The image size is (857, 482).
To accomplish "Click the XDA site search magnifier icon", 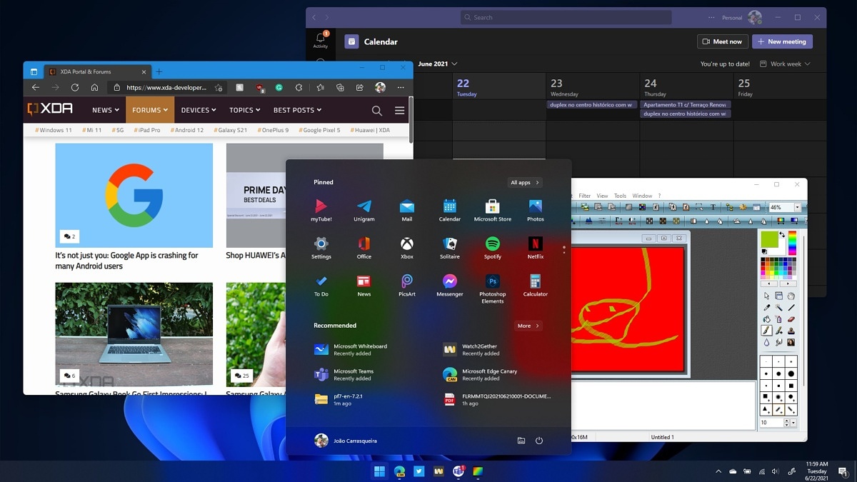I will pos(376,110).
